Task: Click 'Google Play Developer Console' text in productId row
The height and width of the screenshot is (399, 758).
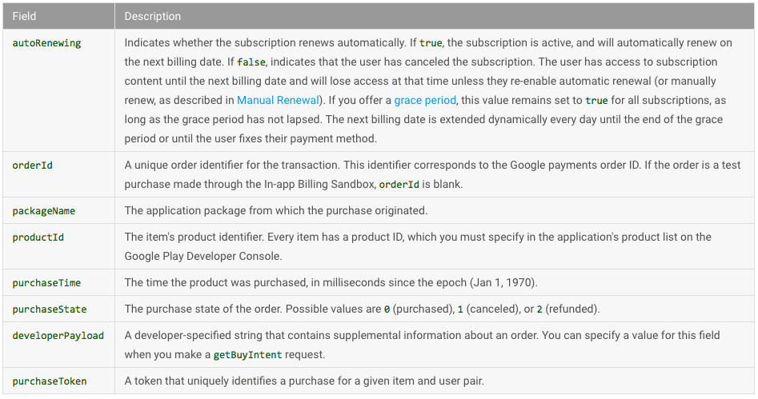Action: click(x=202, y=256)
